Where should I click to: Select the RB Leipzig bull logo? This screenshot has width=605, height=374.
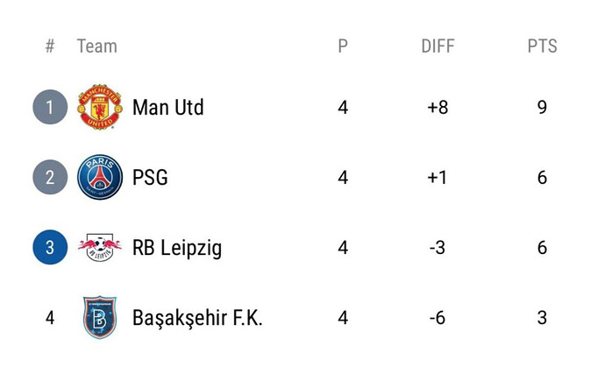click(x=100, y=247)
